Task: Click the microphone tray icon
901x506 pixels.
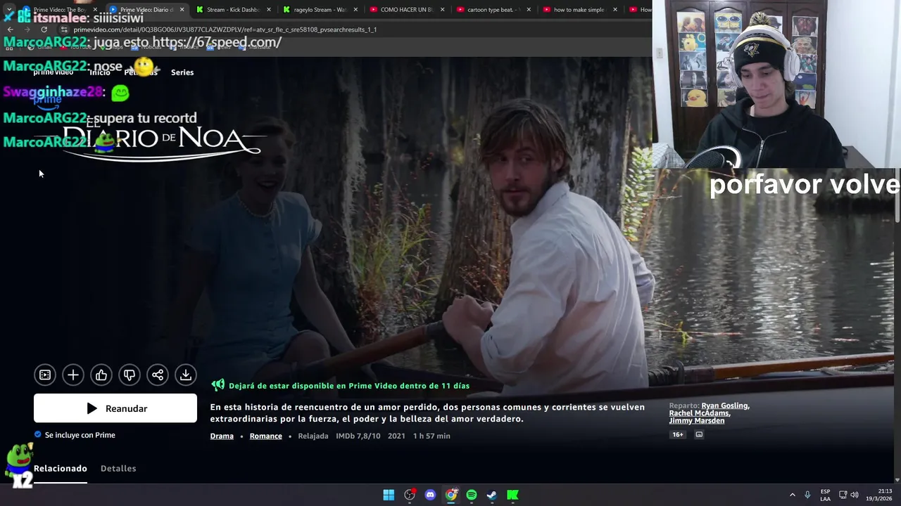Action: 807,495
